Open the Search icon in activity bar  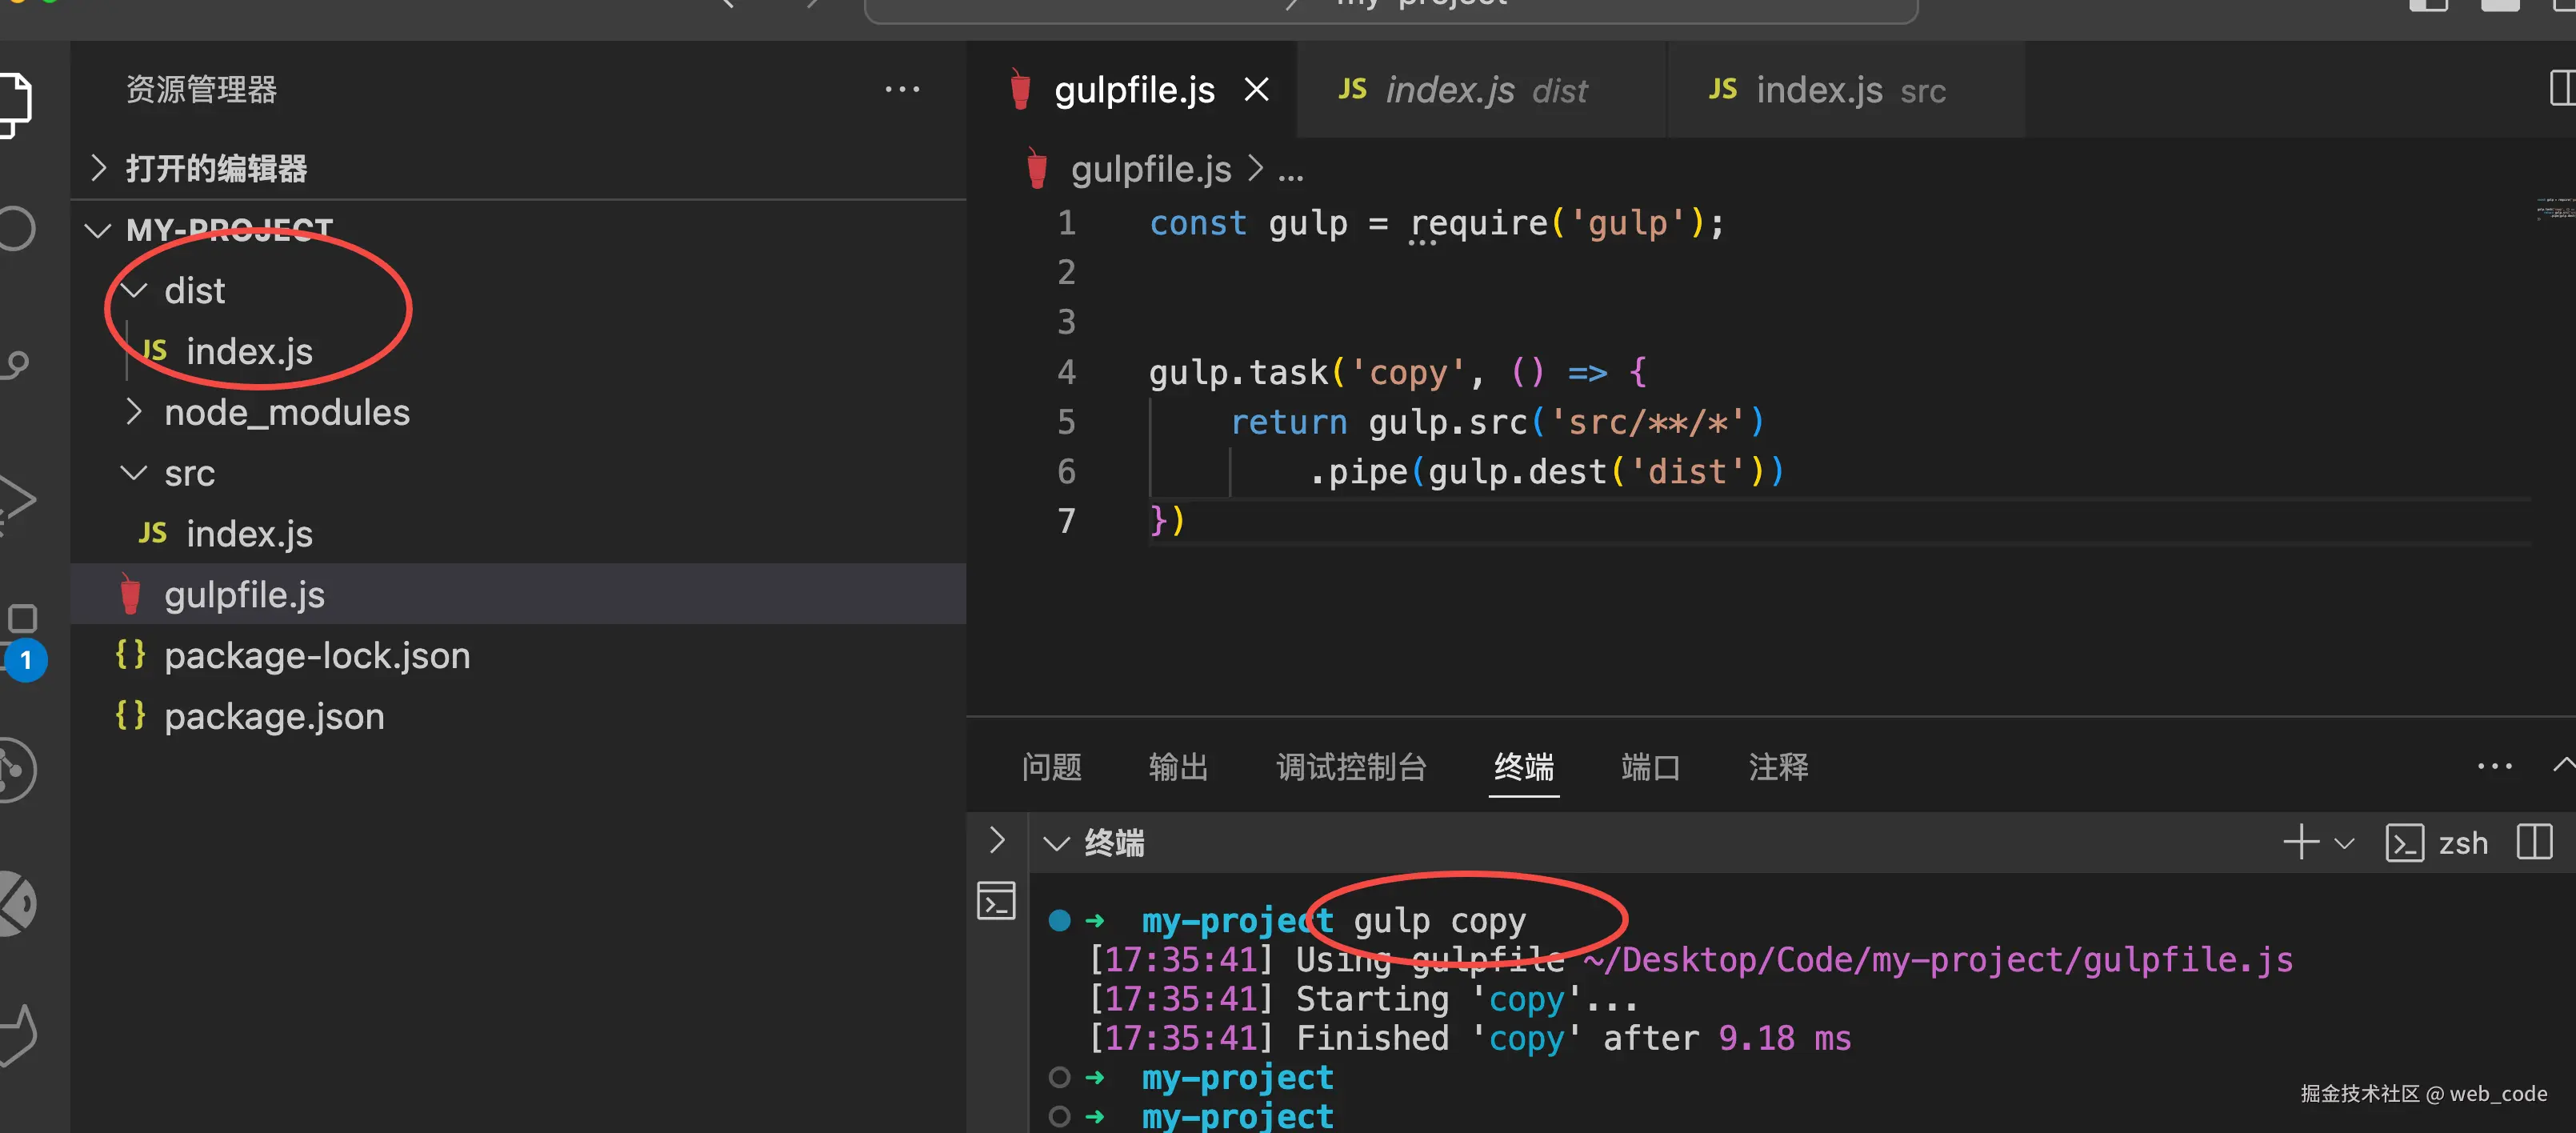(14, 228)
